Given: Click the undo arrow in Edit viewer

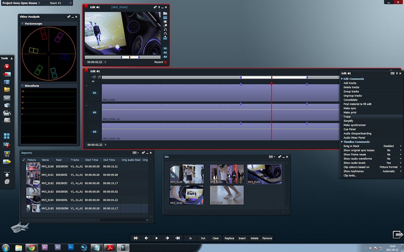Looking at the screenshot, I should click(x=165, y=30).
